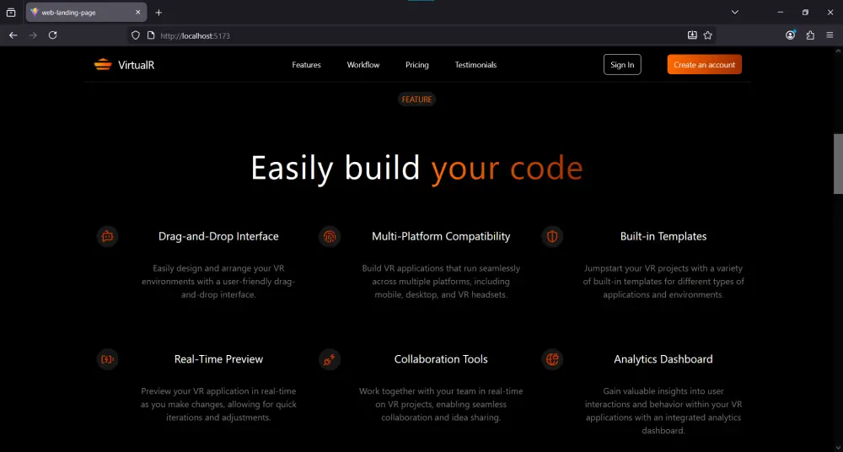Click the VirtualR logo icon
This screenshot has width=843, height=452.
(103, 65)
